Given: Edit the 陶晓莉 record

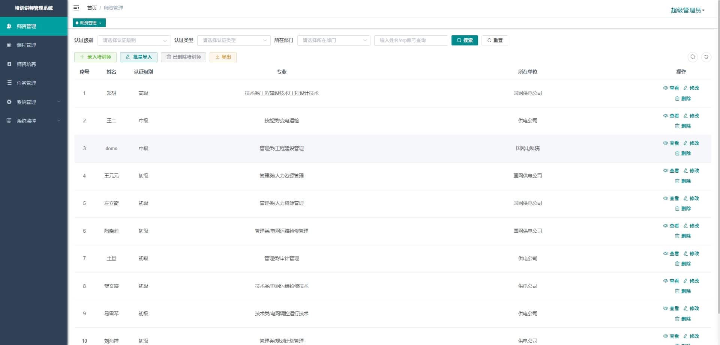Looking at the screenshot, I should pyautogui.click(x=691, y=226).
